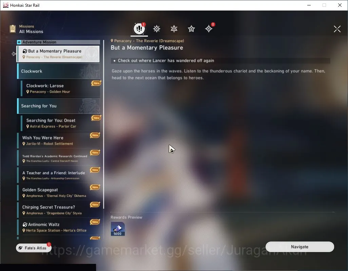The width and height of the screenshot is (348, 271).
Task: Click the New badge on Antinomic Waltz
Action: (95, 222)
